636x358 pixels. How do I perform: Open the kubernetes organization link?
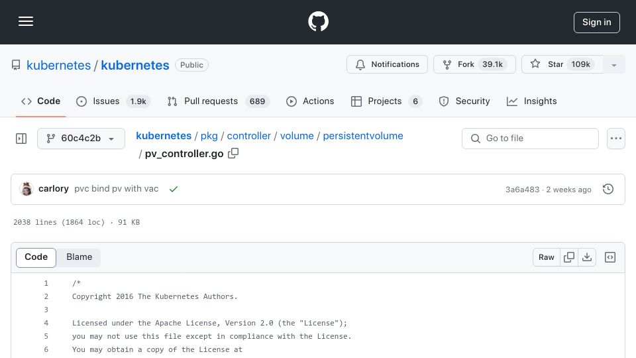click(x=58, y=65)
